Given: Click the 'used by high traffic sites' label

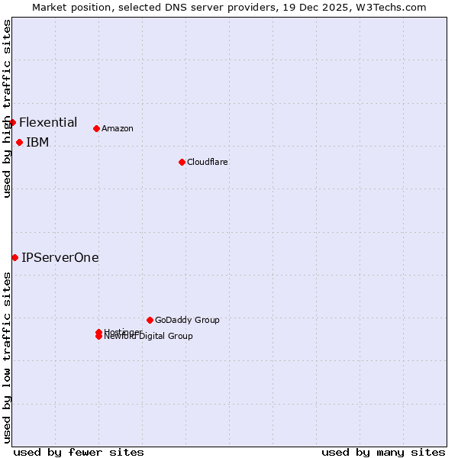Looking at the screenshot, I should tap(7, 108).
